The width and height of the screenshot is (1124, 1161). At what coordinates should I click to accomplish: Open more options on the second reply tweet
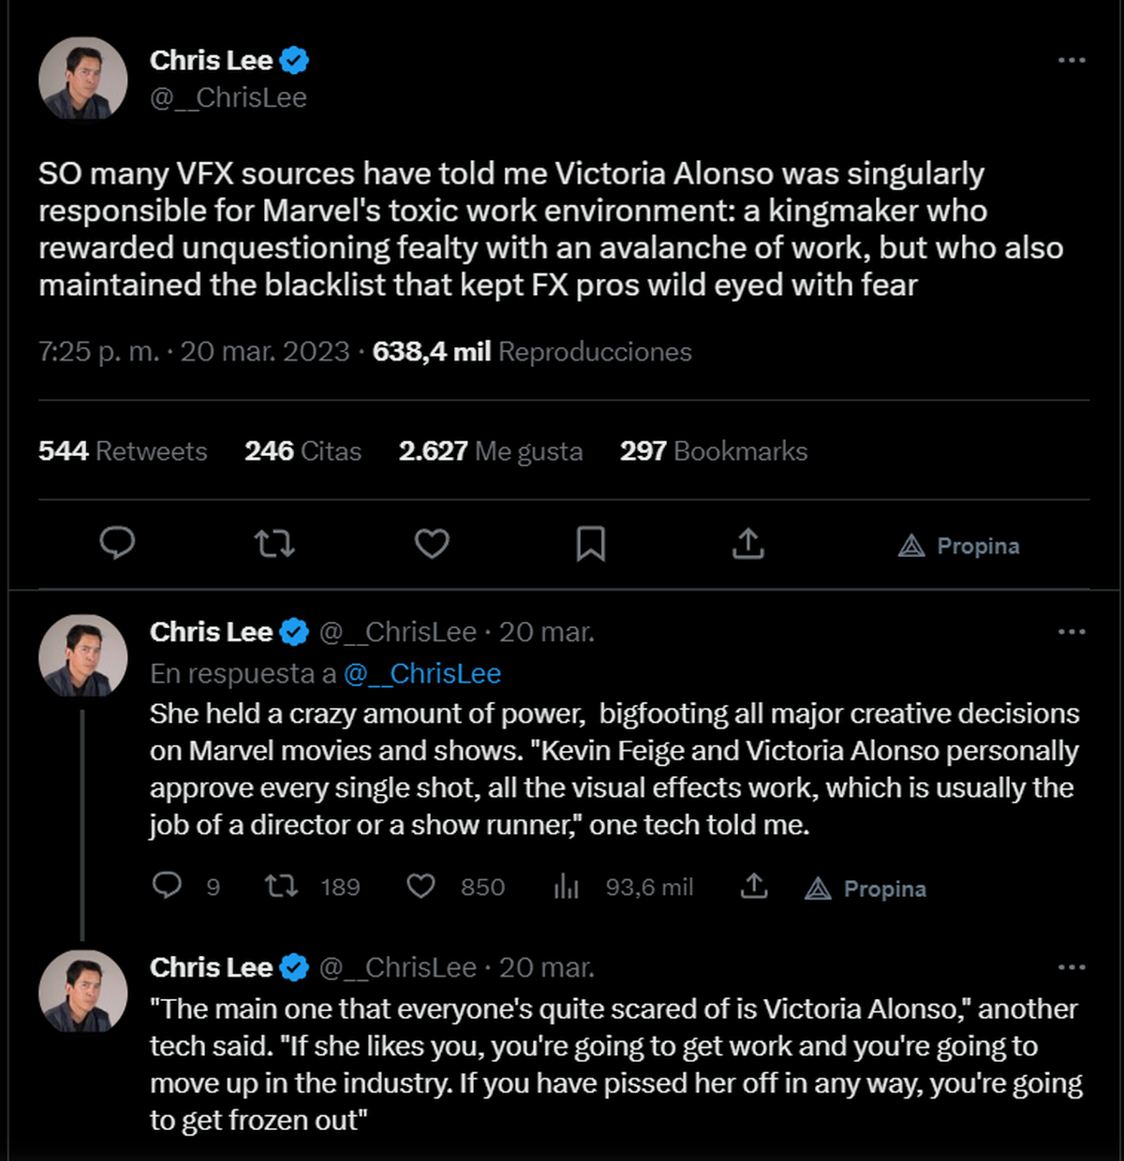pyautogui.click(x=1071, y=967)
